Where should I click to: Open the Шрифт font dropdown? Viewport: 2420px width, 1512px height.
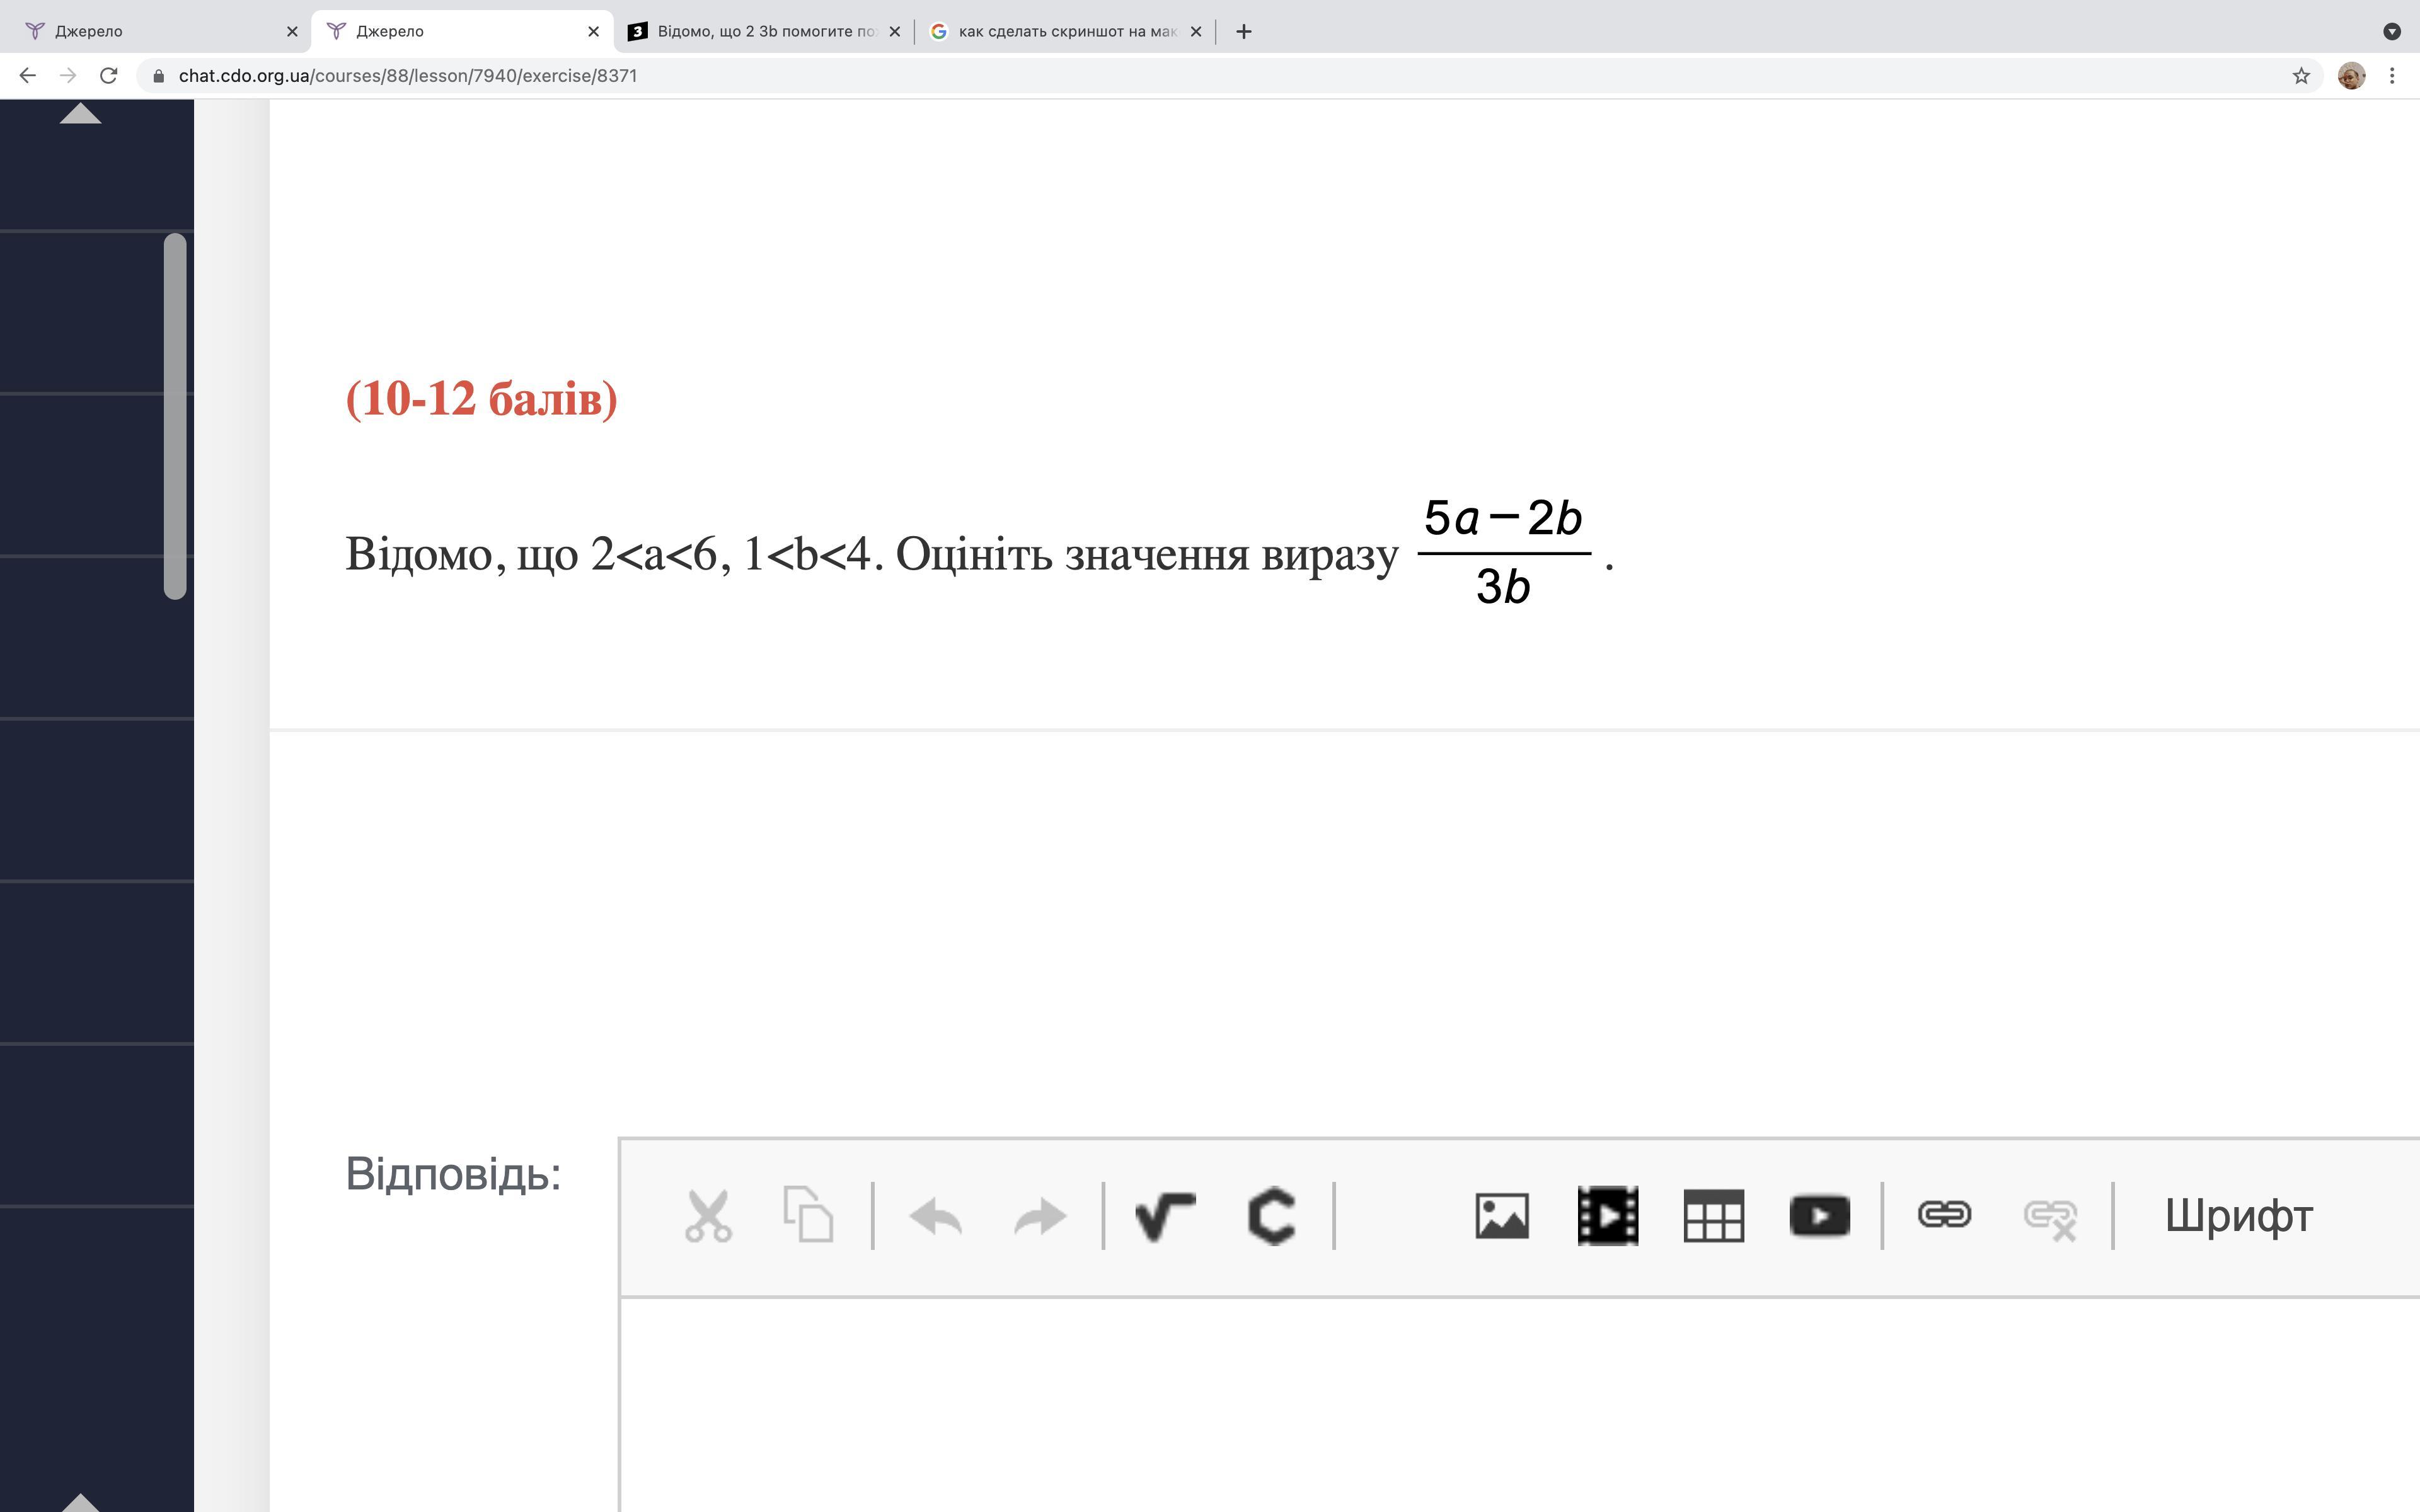click(x=2238, y=1216)
